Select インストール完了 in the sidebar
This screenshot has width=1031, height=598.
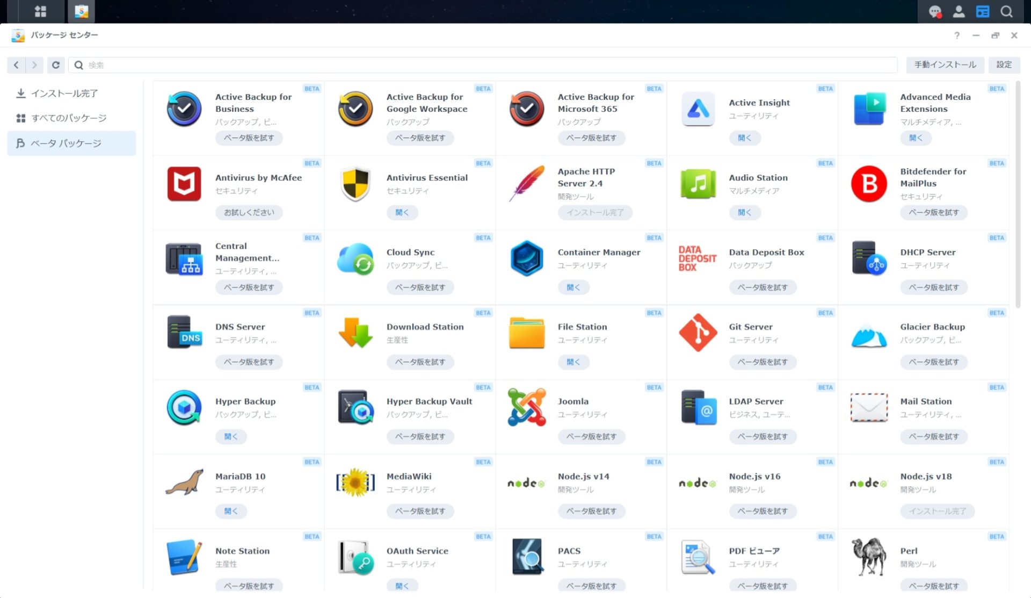point(64,93)
